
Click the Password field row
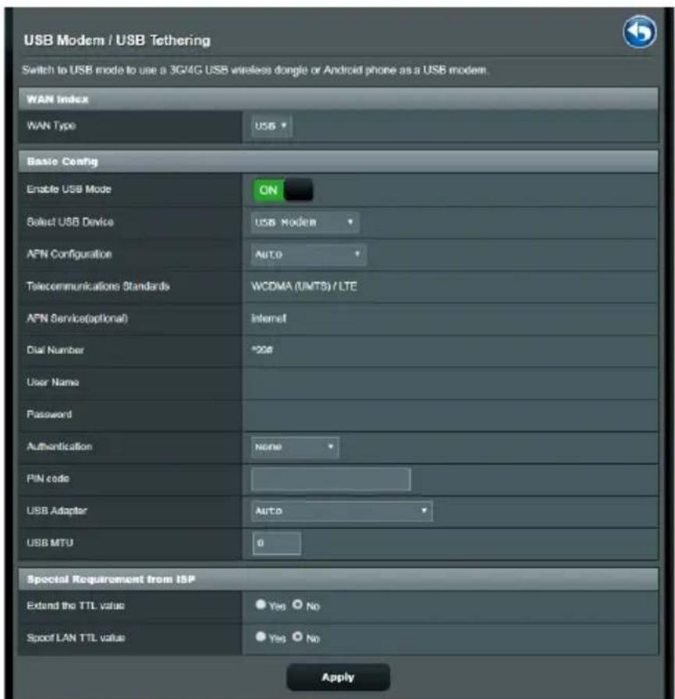338,414
